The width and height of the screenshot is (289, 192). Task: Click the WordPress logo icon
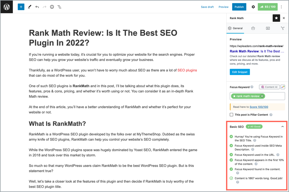pos(7,7)
